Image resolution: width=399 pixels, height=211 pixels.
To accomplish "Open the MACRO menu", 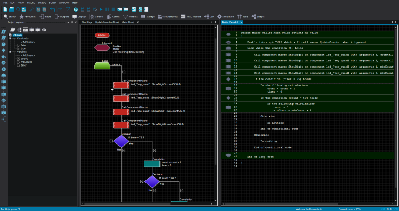I will pyautogui.click(x=31, y=2).
